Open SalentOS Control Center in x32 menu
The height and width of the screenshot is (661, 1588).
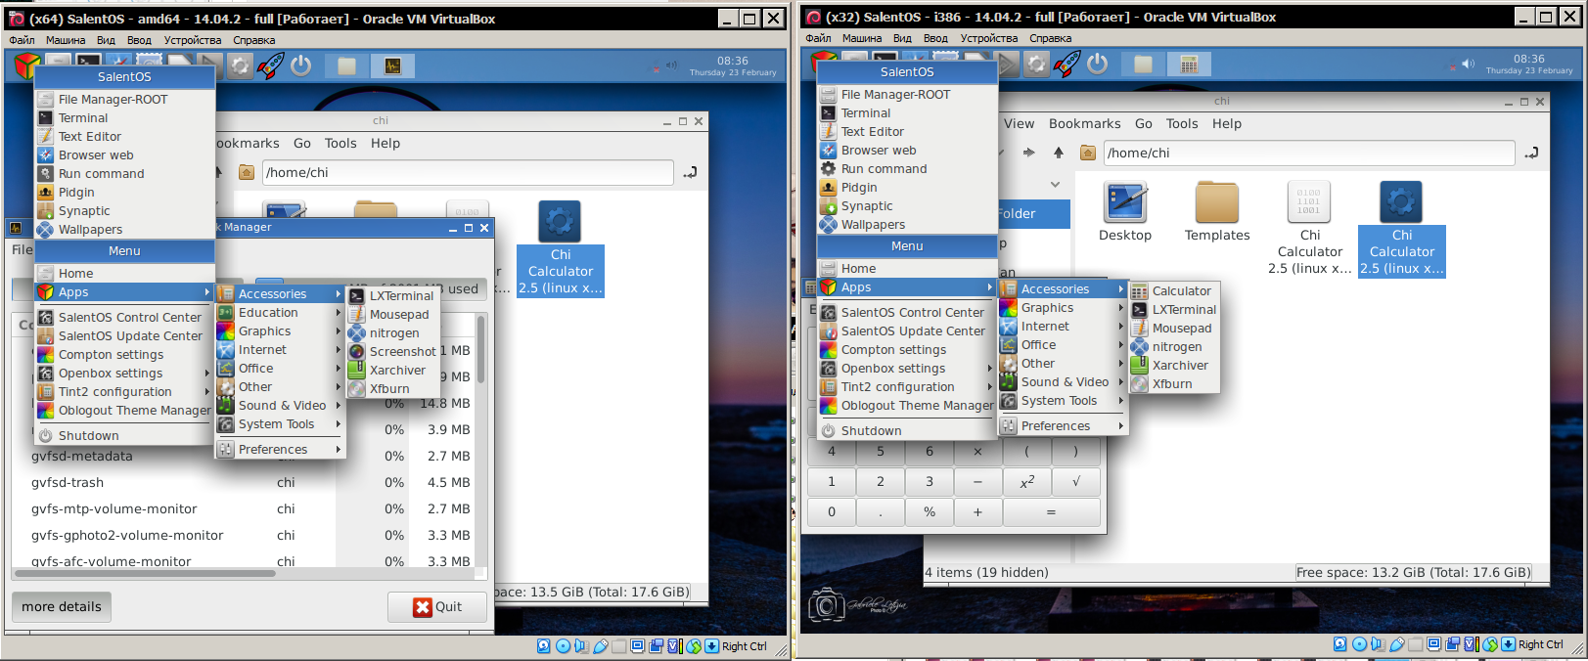[x=907, y=313]
